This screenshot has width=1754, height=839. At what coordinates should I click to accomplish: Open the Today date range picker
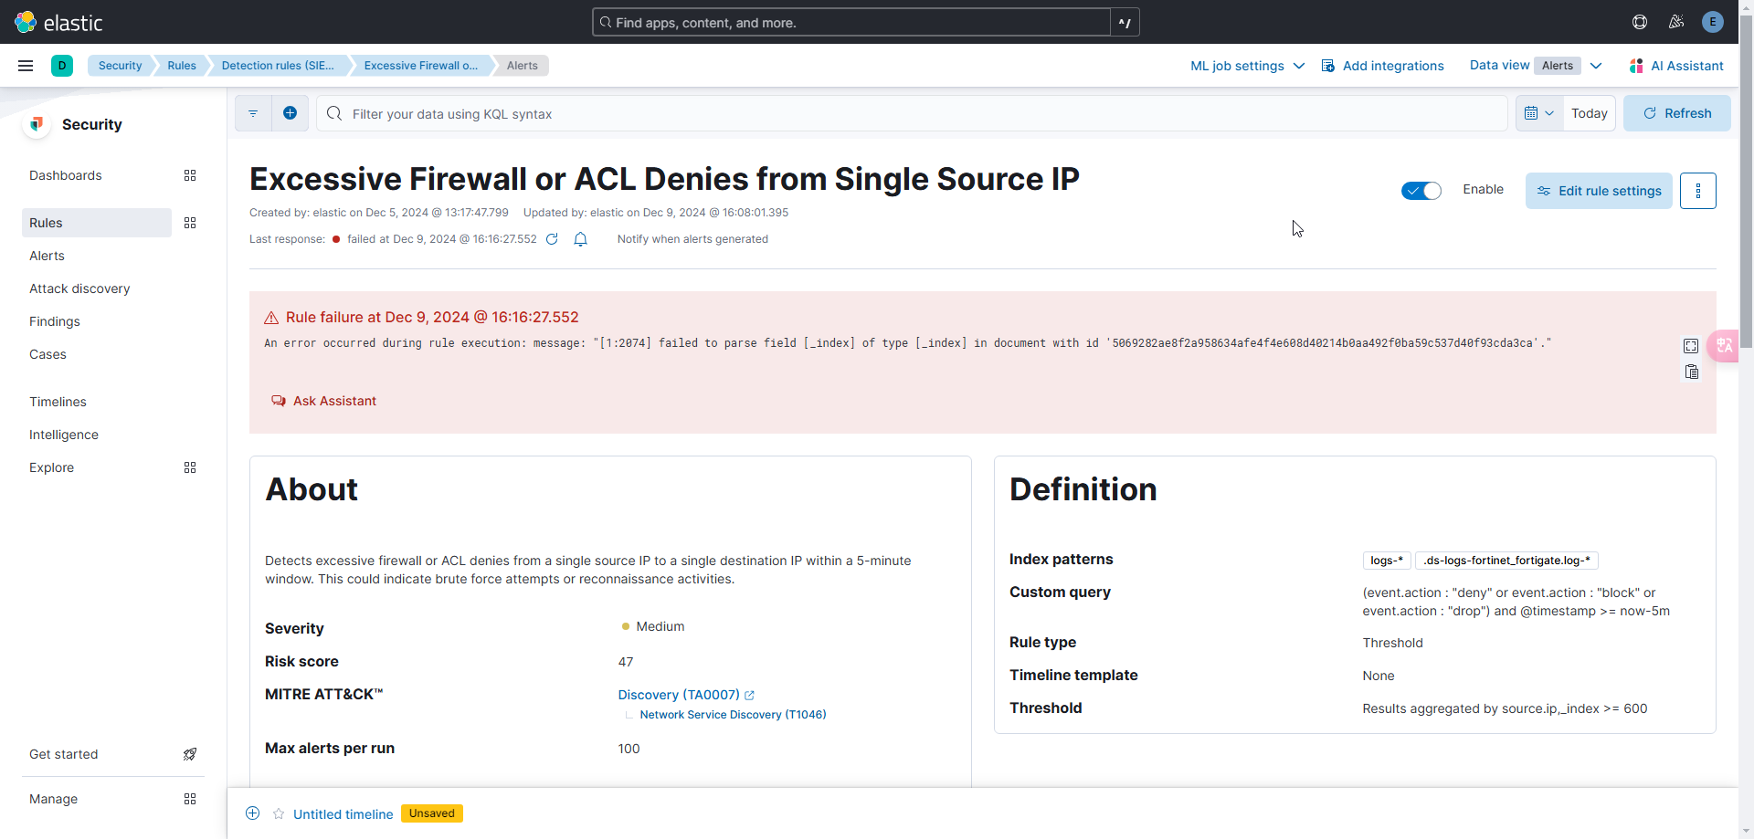[1590, 113]
